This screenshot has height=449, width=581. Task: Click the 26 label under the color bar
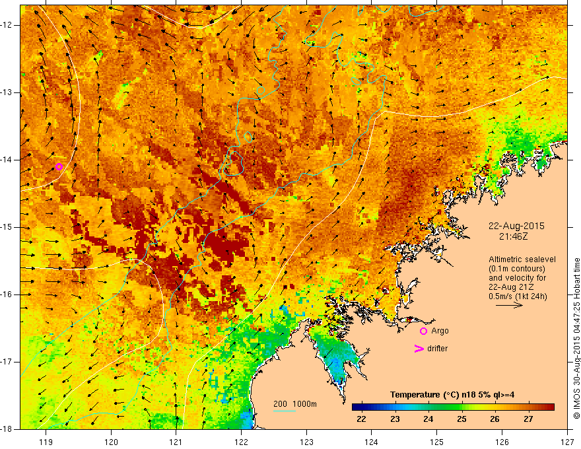pos(495,419)
